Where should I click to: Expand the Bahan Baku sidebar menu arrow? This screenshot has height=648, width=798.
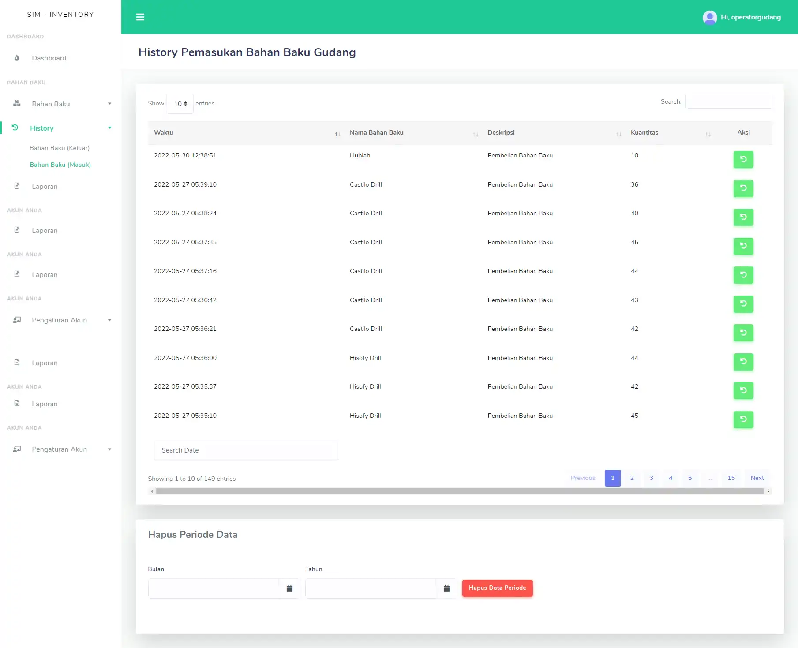click(x=109, y=104)
